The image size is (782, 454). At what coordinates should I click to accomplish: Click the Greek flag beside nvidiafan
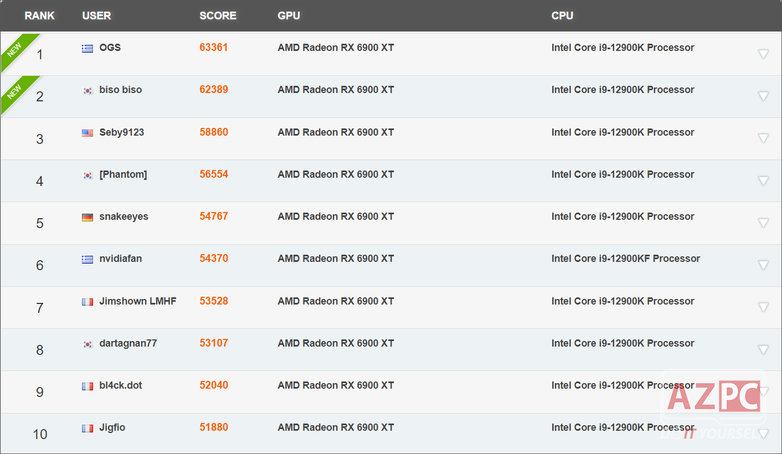pyautogui.click(x=88, y=259)
